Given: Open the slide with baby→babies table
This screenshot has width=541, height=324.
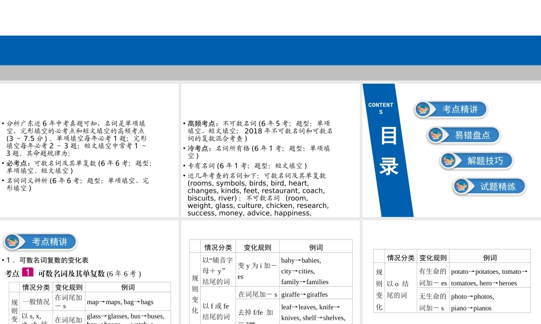Looking at the screenshot, I should (x=270, y=272).
